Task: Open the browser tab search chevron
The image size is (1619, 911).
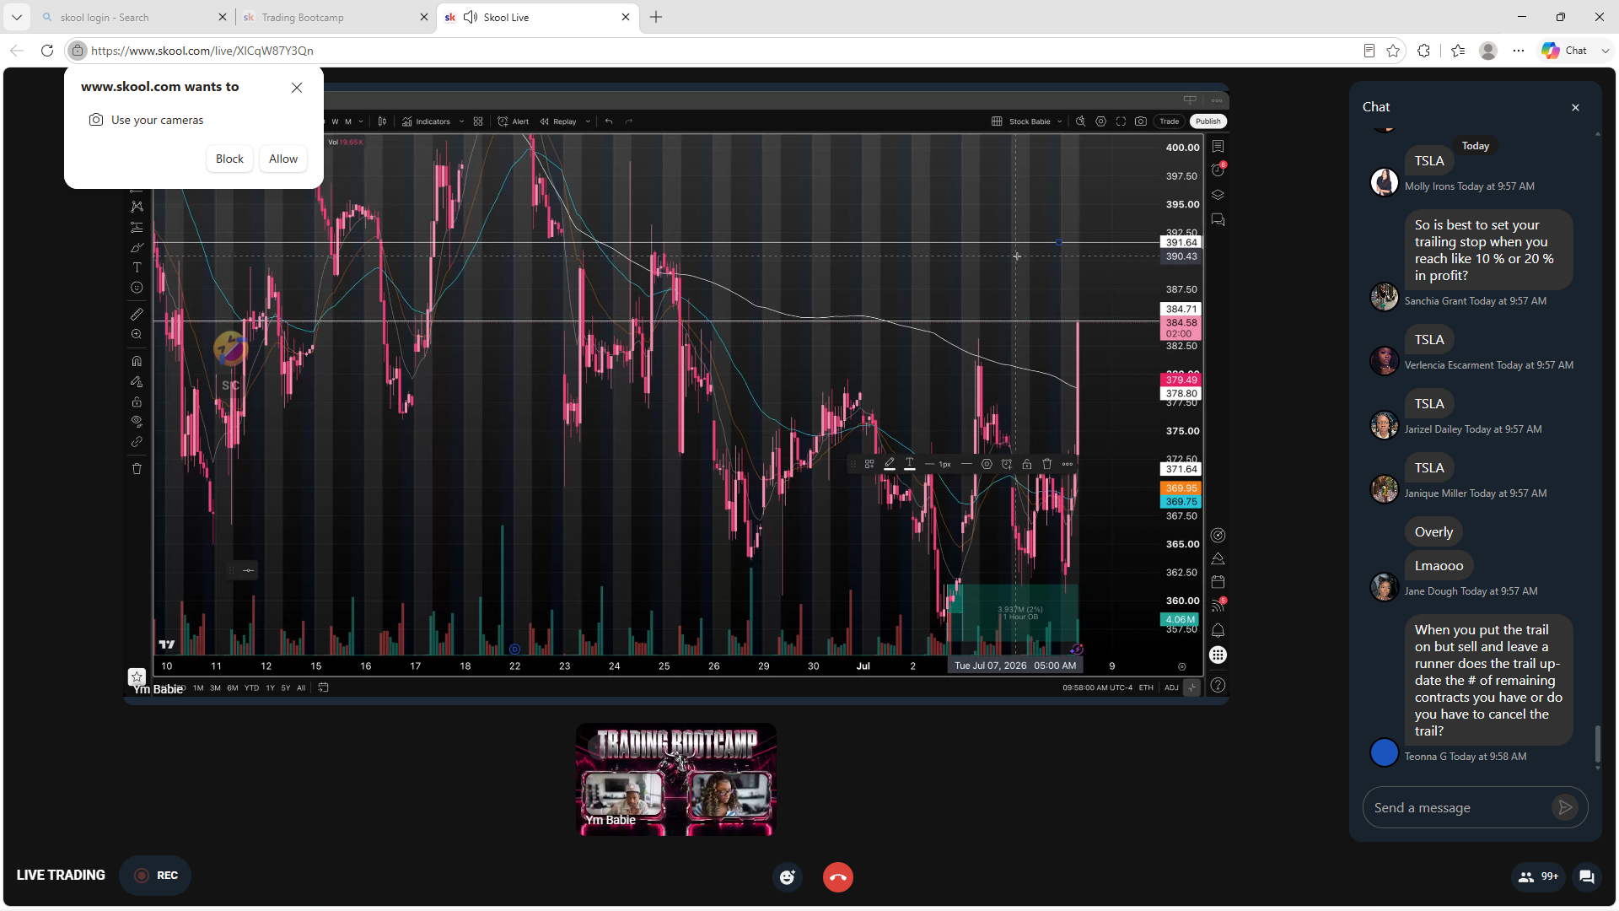Action: click(17, 17)
